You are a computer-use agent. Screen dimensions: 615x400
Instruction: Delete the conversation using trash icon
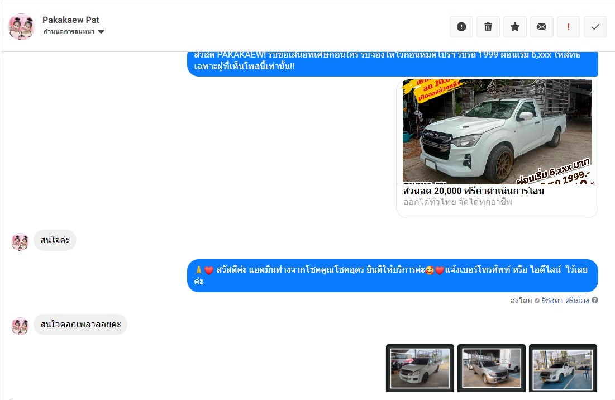pos(488,27)
